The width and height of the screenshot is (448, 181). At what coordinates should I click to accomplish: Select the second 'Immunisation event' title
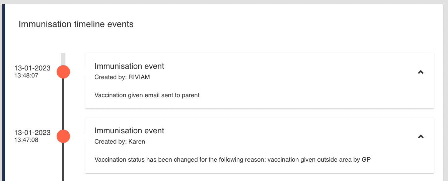click(x=129, y=131)
